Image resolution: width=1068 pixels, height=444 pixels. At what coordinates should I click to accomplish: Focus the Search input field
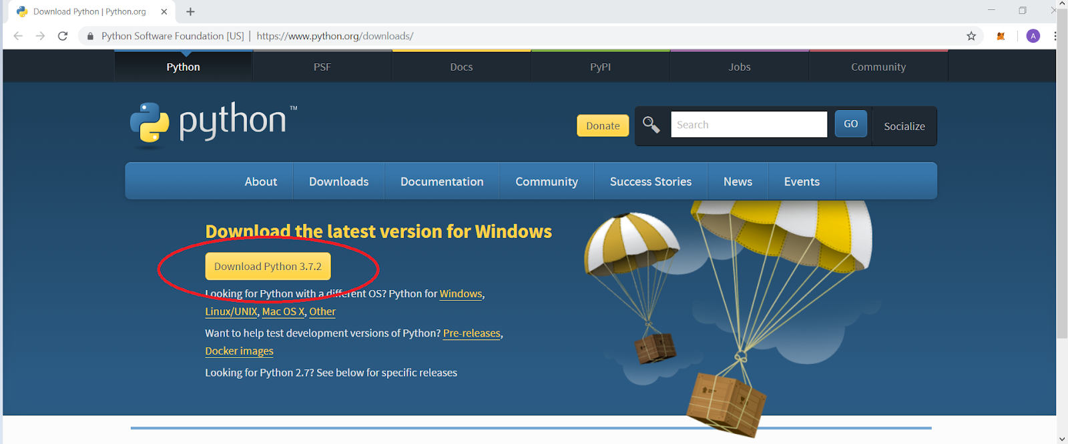click(749, 125)
